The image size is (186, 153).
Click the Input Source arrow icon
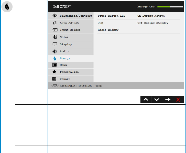[x=55, y=30]
